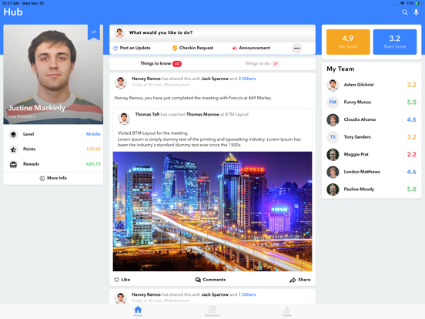Click the red 22 badge on Things to know
The height and width of the screenshot is (319, 425).
(x=177, y=64)
